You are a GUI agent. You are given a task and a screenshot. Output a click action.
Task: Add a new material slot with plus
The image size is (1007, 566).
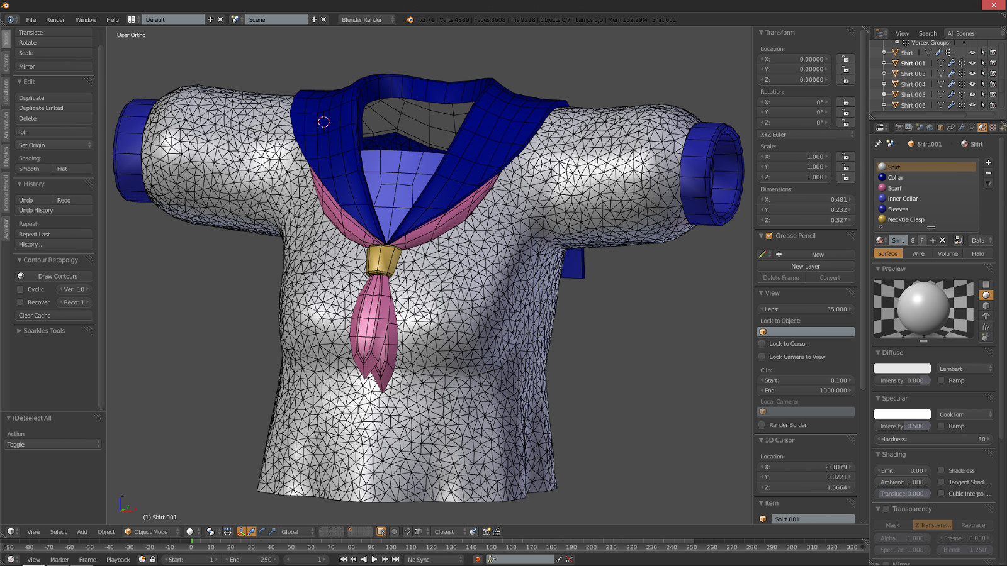pos(988,162)
